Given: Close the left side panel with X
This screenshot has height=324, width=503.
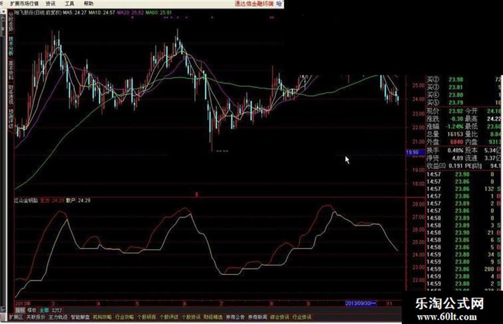Looking at the screenshot, I should (x=3, y=12).
